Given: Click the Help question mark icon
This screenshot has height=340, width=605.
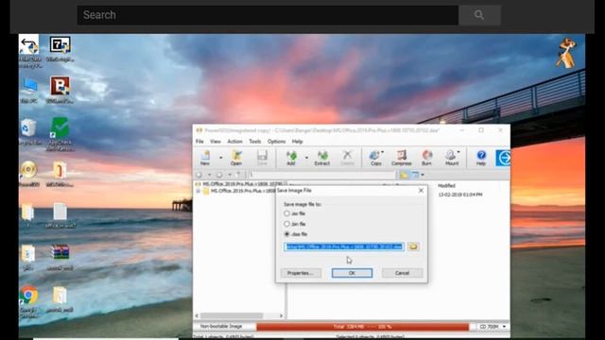Looking at the screenshot, I should [x=481, y=158].
